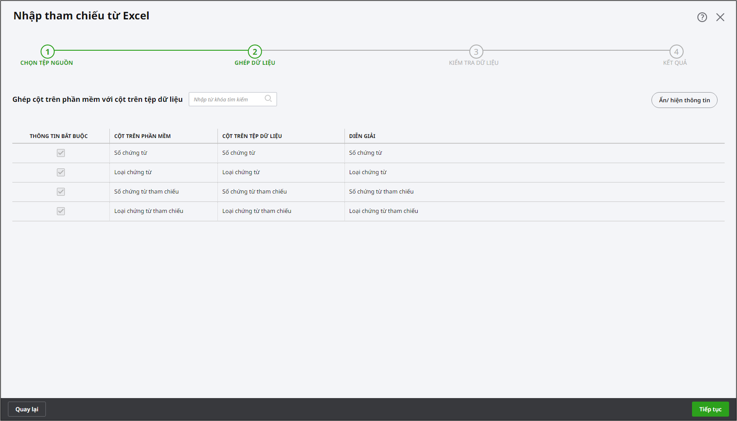Select the CHỌN TỆP NGUỒN step label
737x421 pixels.
point(47,63)
